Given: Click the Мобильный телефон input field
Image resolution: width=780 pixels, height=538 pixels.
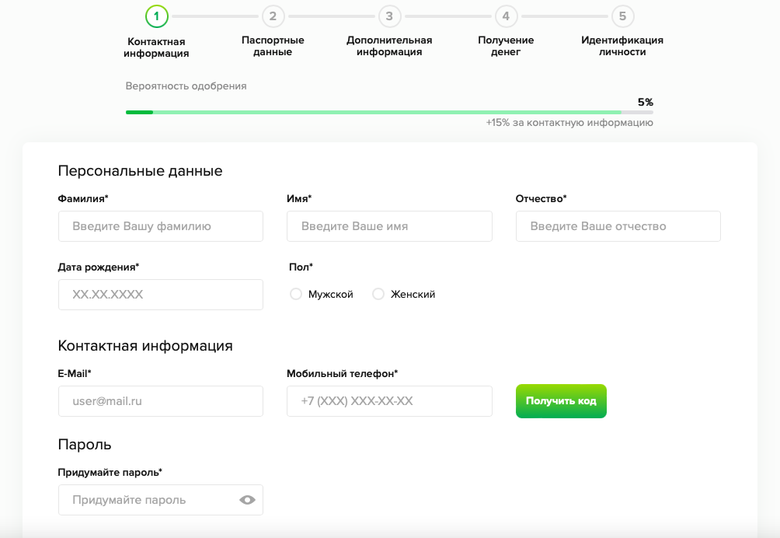Looking at the screenshot, I should click(x=389, y=401).
